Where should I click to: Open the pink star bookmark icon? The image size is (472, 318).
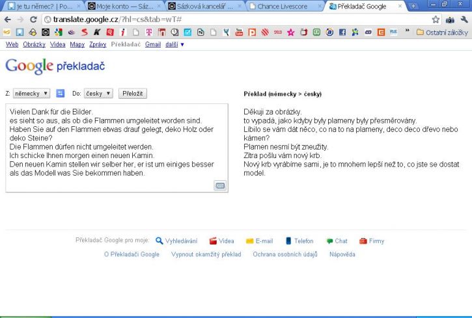[291, 32]
